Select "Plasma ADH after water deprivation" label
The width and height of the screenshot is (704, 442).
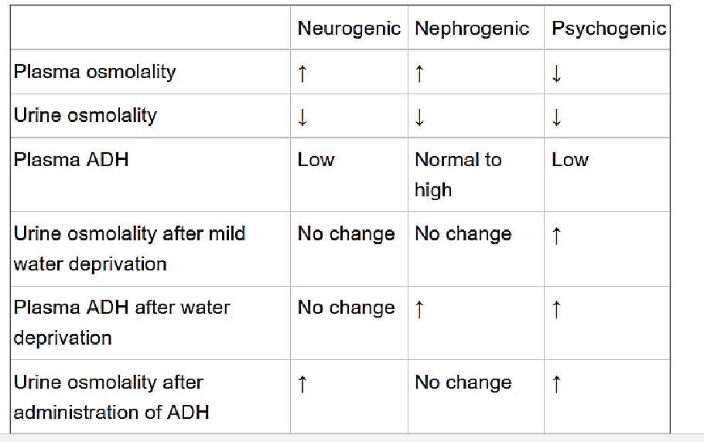pyautogui.click(x=121, y=322)
